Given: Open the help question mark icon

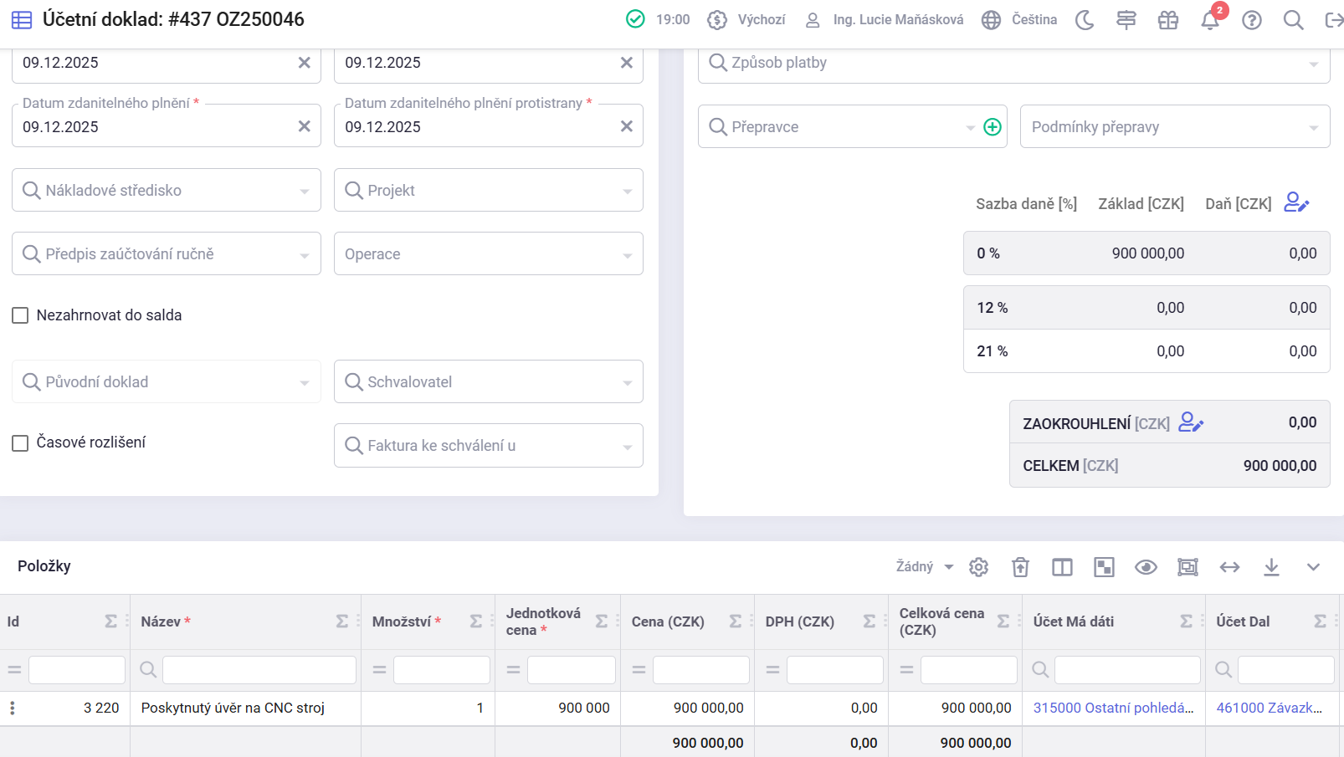Looking at the screenshot, I should click(1251, 20).
